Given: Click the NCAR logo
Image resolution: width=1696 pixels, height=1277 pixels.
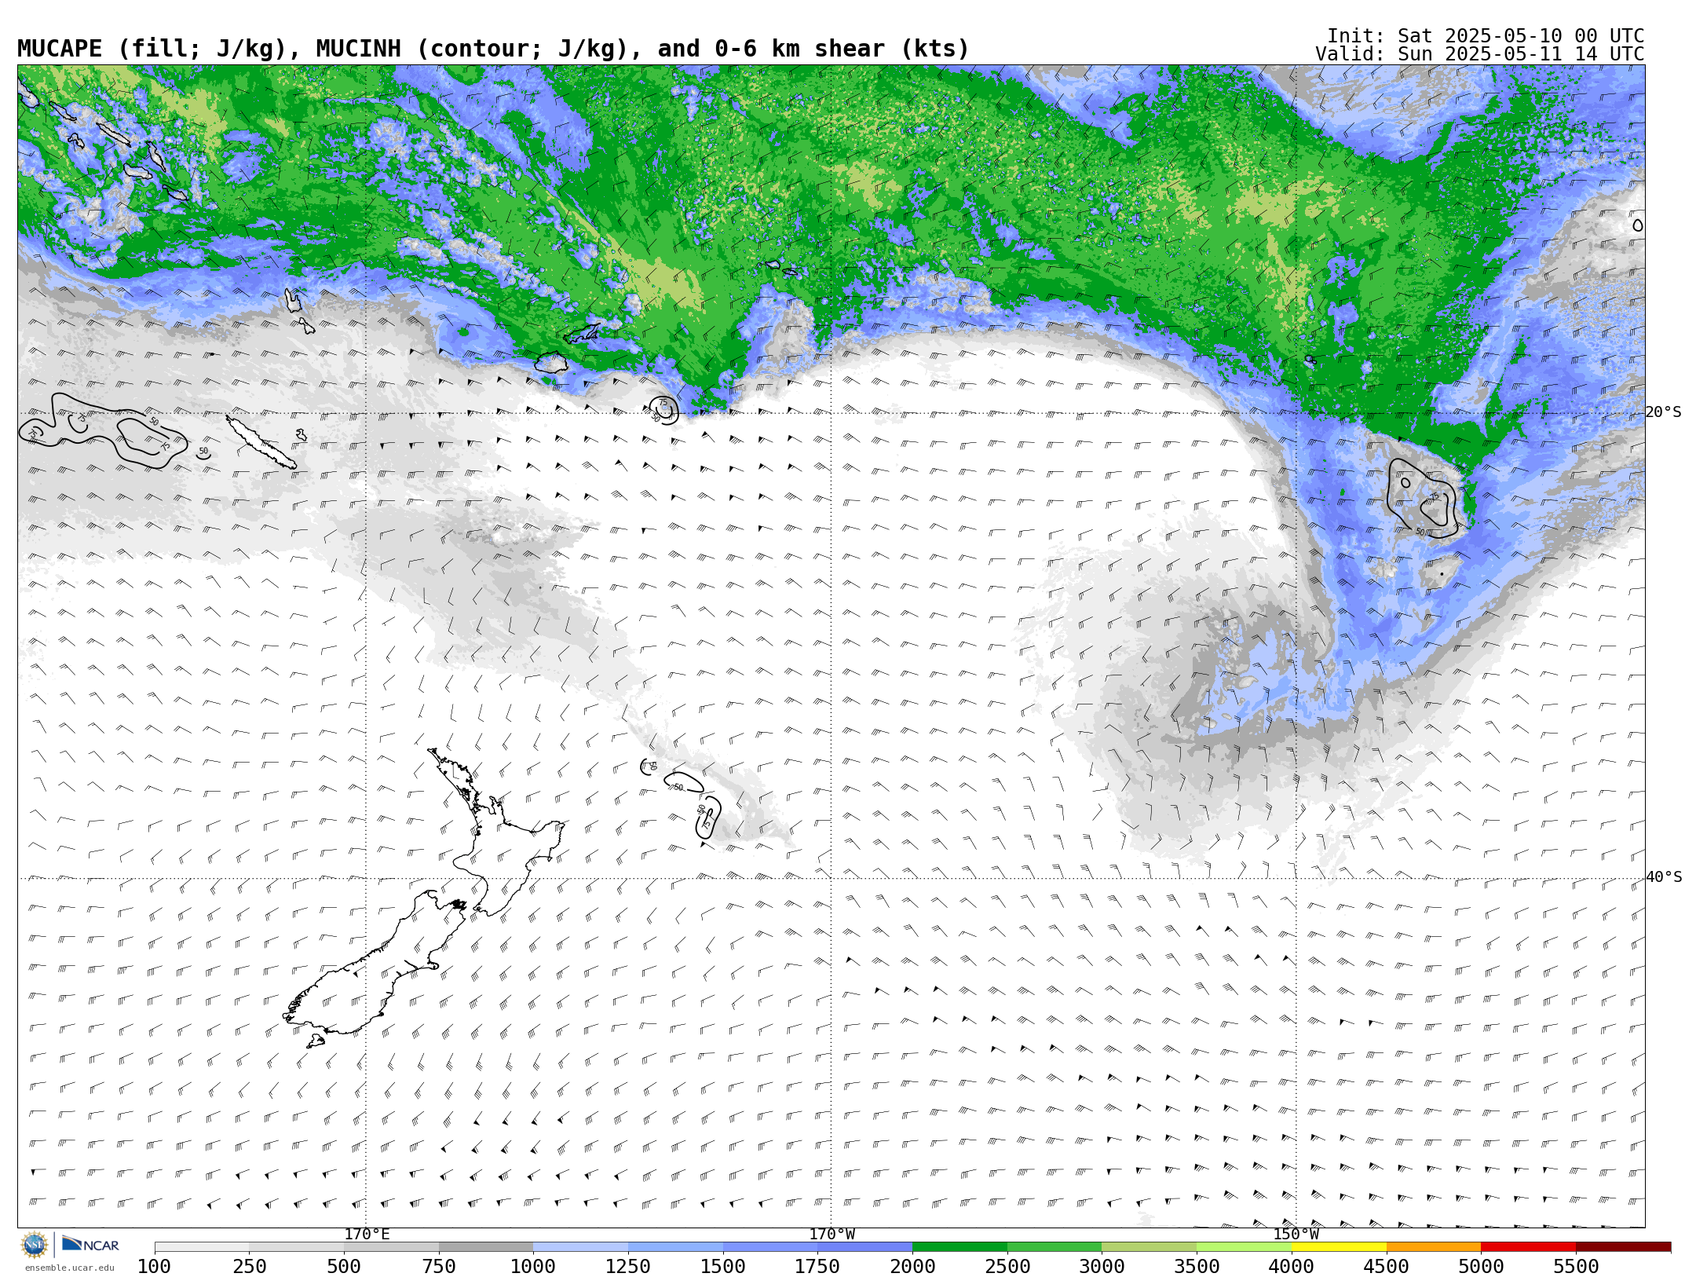Looking at the screenshot, I should coord(90,1245).
